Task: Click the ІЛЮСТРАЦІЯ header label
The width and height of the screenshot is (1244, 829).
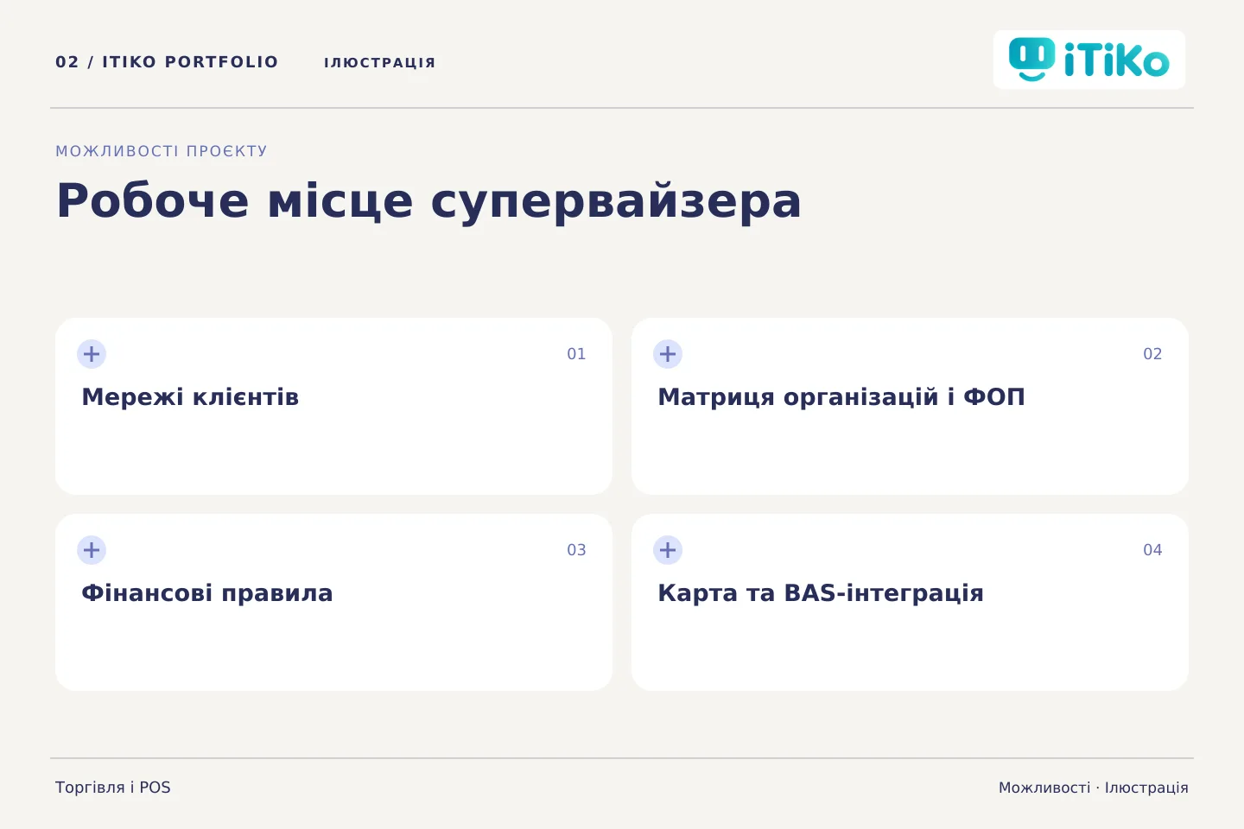Action: pos(380,62)
